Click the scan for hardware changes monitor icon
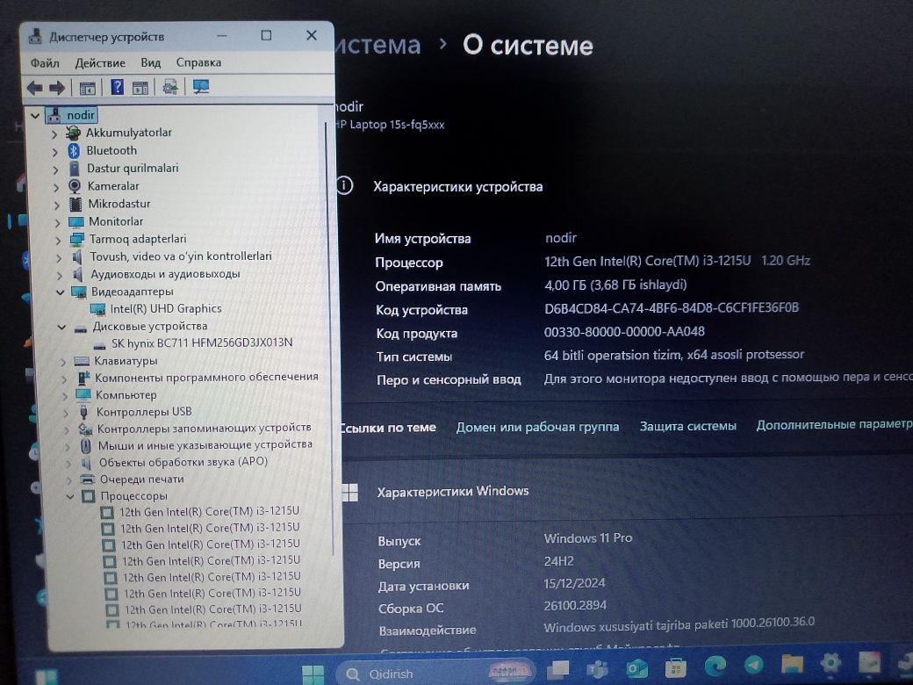Screen dimensions: 913x685 point(201,87)
